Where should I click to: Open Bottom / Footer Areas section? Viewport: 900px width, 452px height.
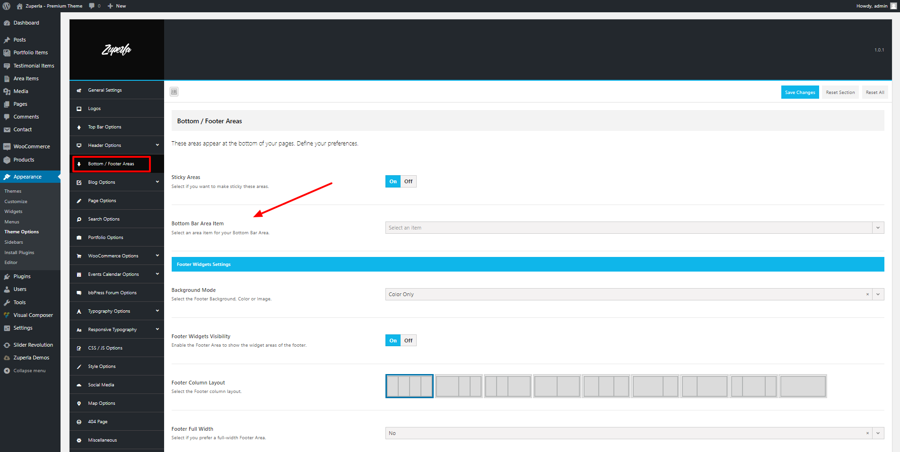pos(117,164)
